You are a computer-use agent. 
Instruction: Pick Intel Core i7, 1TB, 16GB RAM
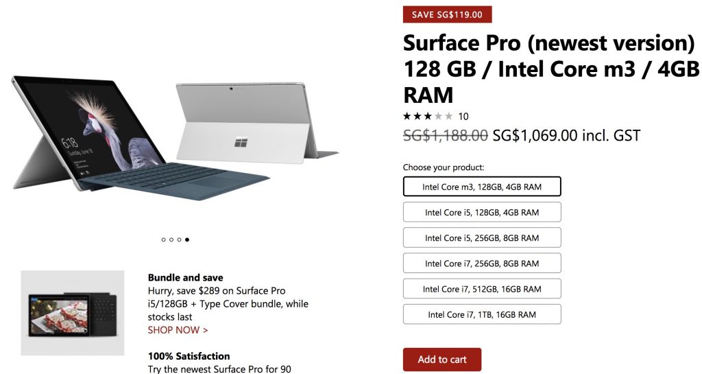(x=482, y=314)
